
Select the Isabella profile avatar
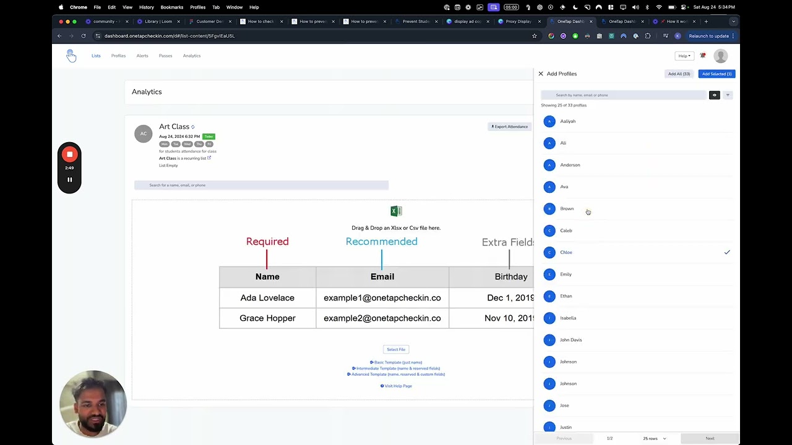point(549,318)
